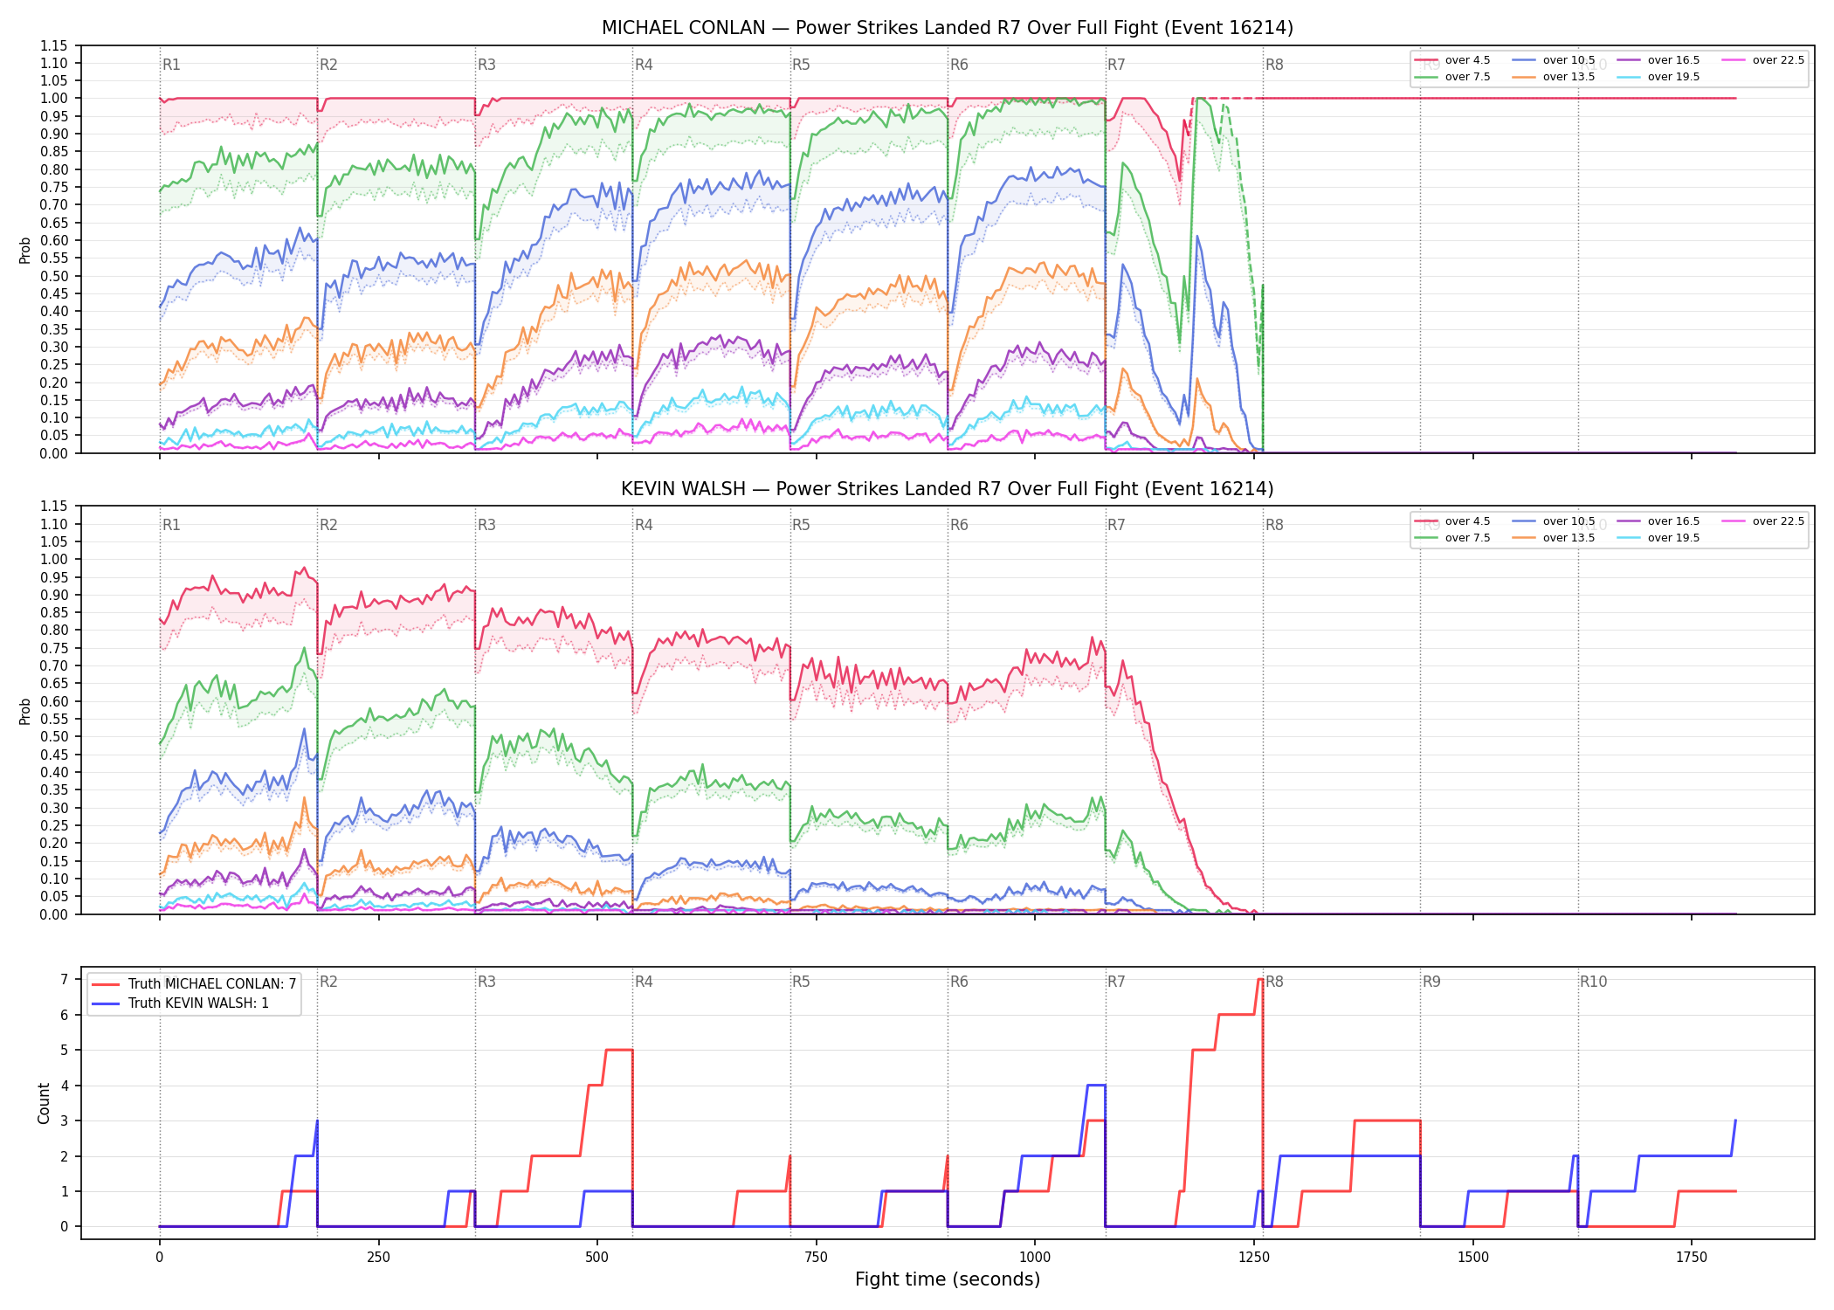Click the R2 round label in Conlan chart

coord(328,65)
